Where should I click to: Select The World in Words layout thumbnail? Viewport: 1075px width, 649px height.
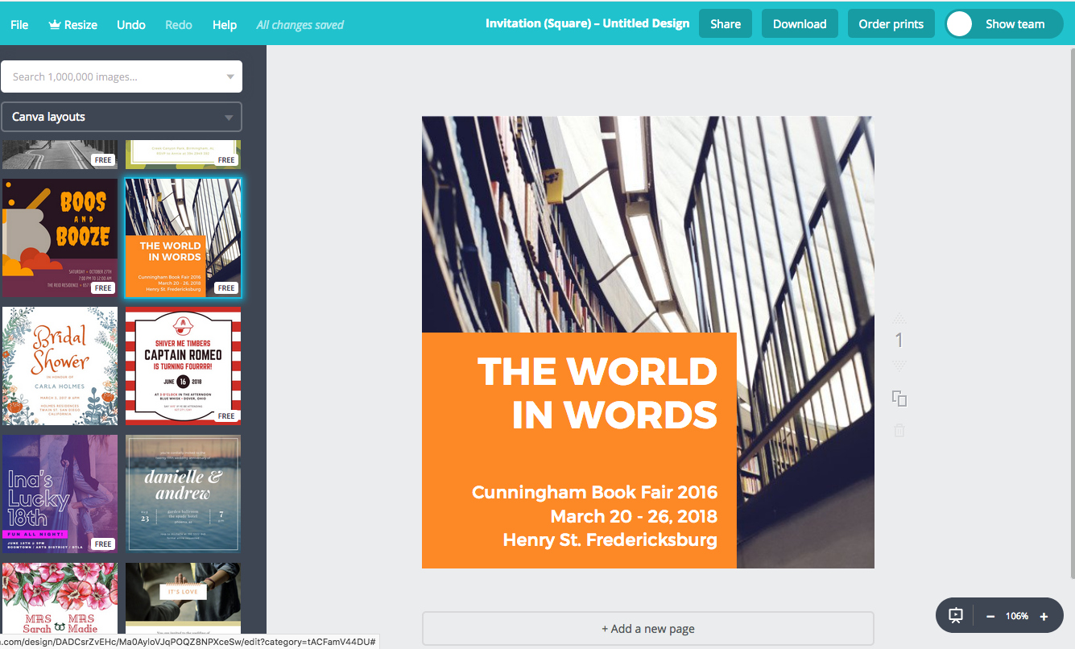[183, 238]
